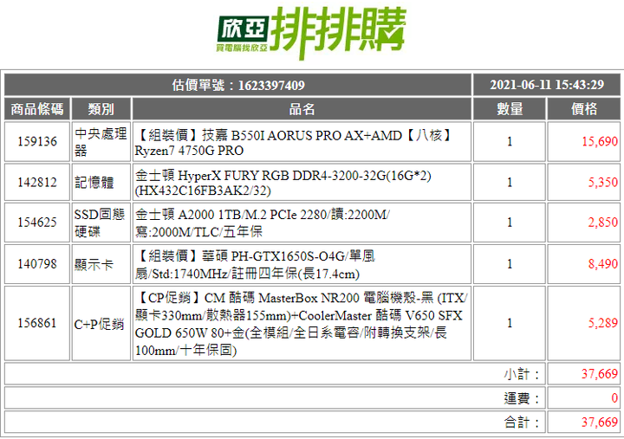Click the total amount 37,669 beside 合計

click(600, 422)
